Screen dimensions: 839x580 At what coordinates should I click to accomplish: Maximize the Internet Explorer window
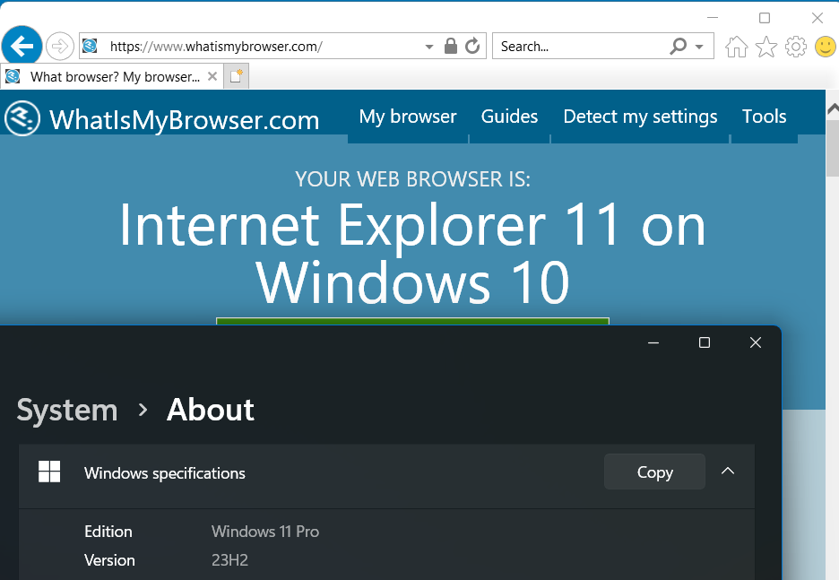click(765, 18)
